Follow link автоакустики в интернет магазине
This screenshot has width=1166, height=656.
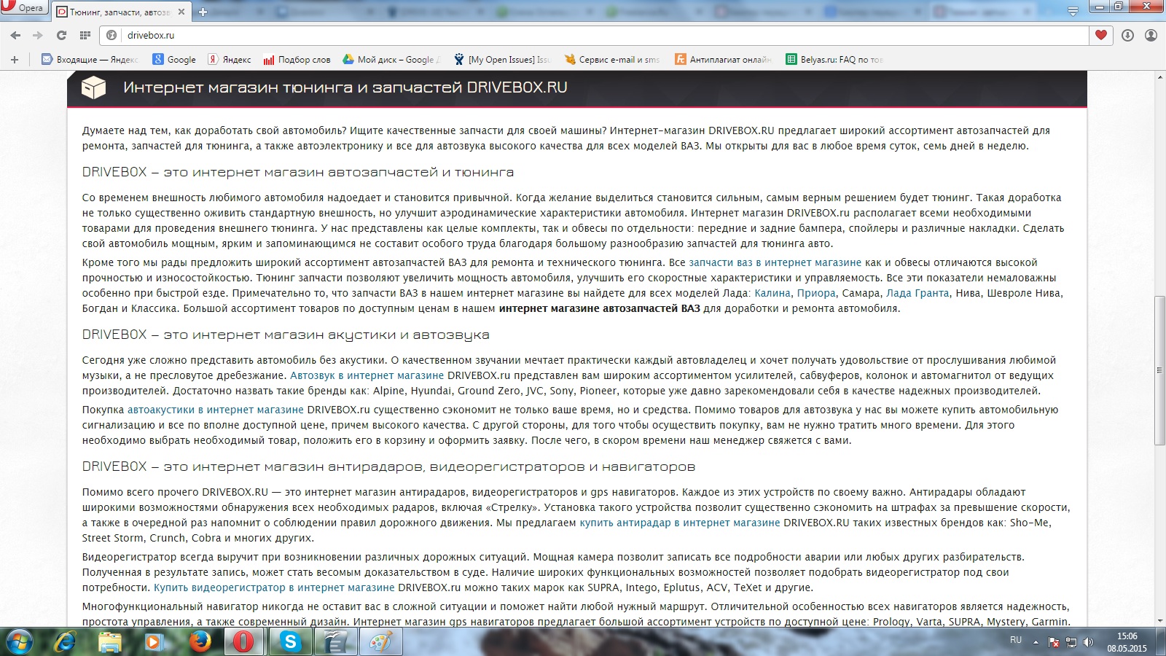216,410
